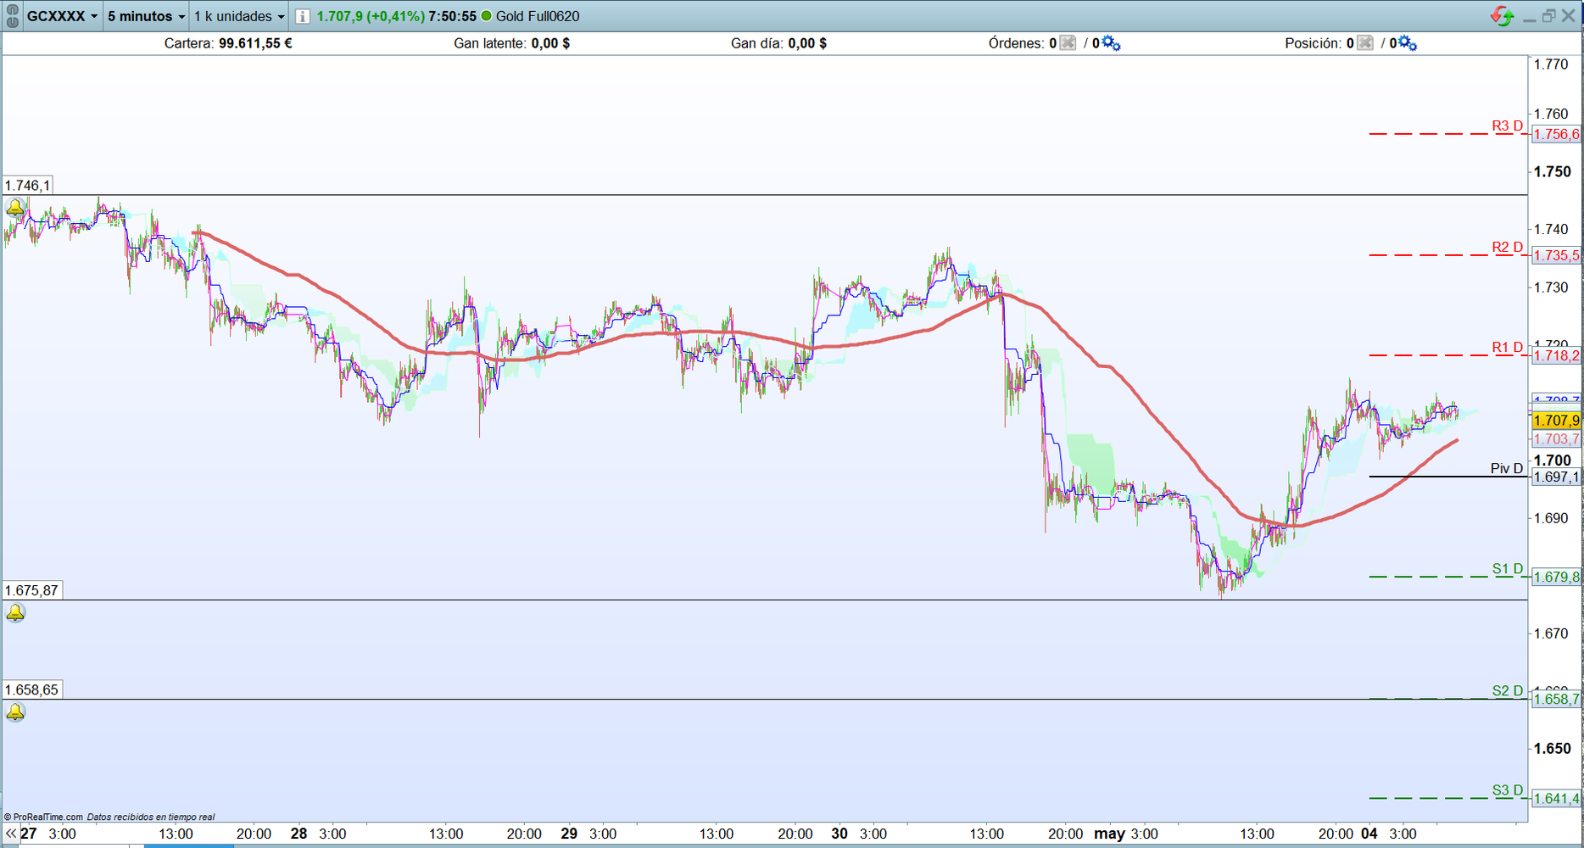Open the Posición gear settings
Screen dimensions: 1584x848
click(x=1408, y=43)
